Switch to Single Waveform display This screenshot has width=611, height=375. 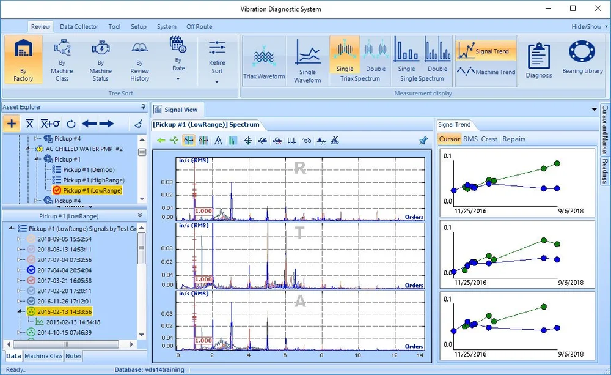pos(308,58)
